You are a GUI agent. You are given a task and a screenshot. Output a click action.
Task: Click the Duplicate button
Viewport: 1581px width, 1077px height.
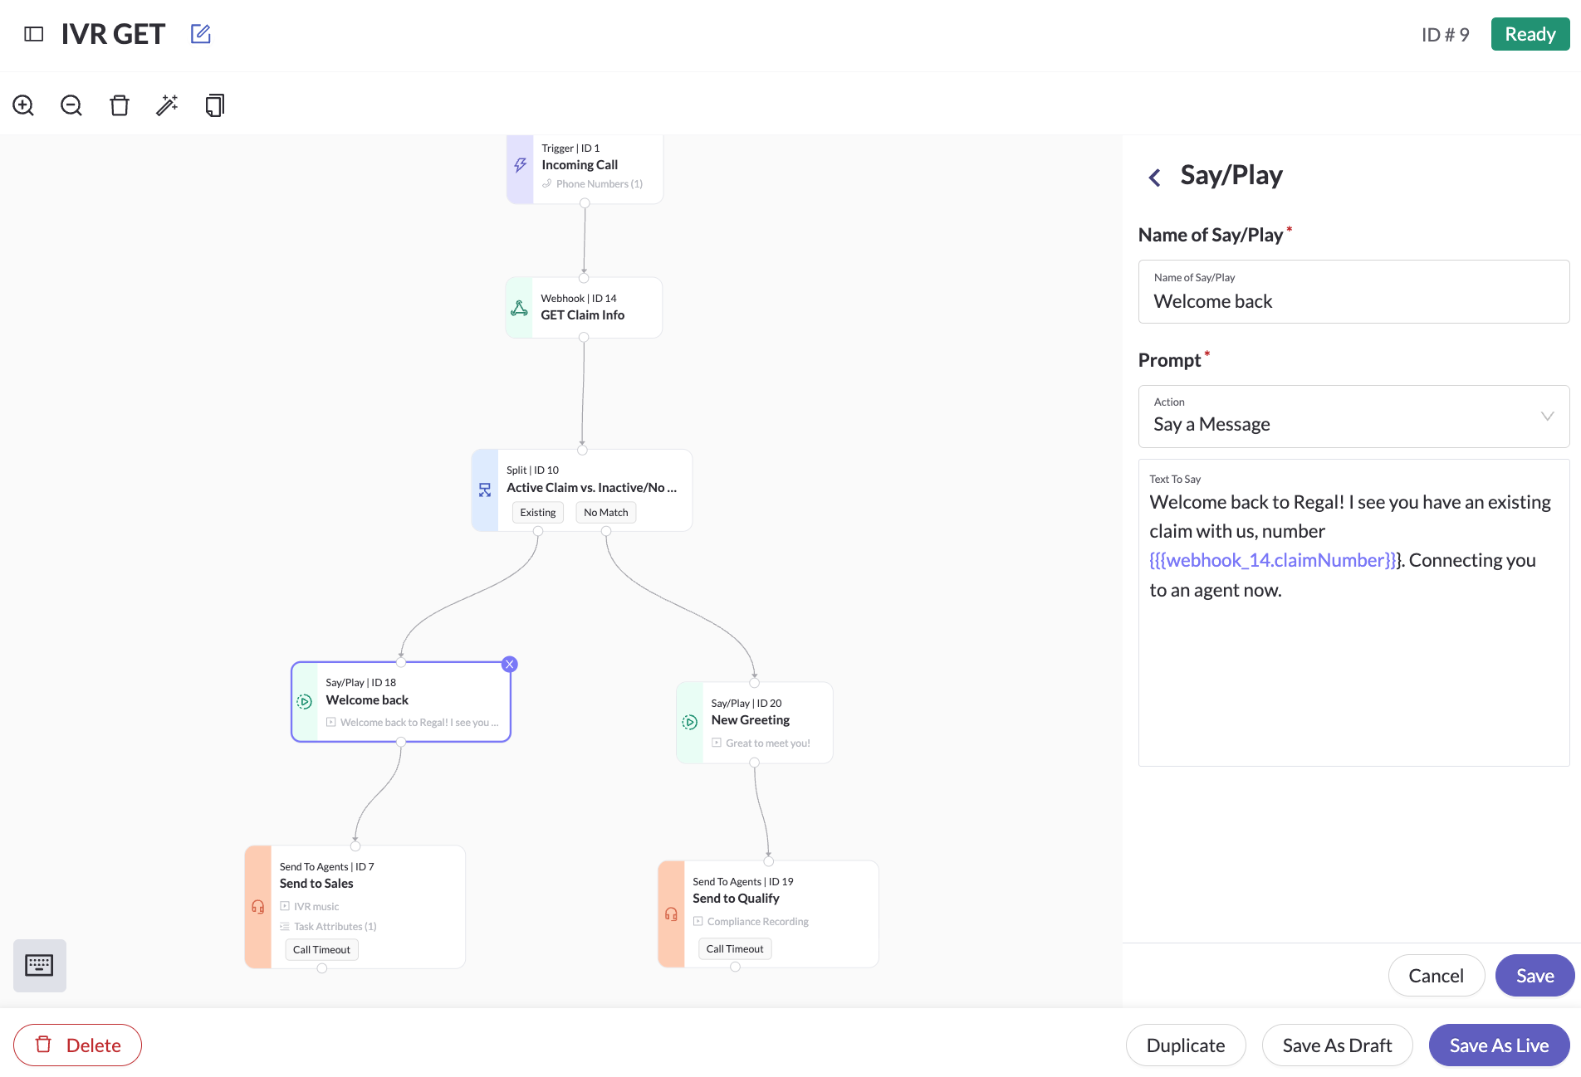1185,1045
